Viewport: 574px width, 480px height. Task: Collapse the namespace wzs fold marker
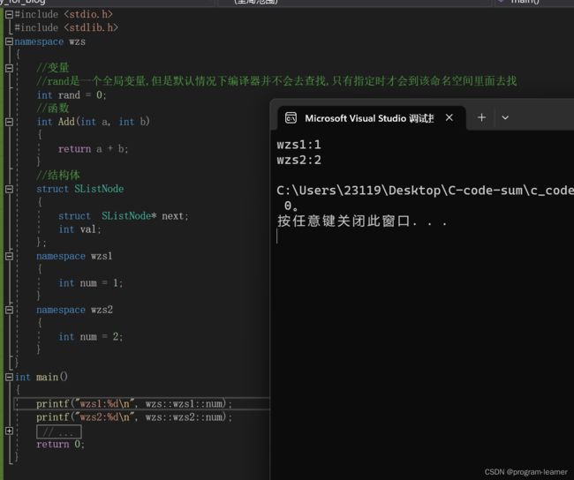9,41
